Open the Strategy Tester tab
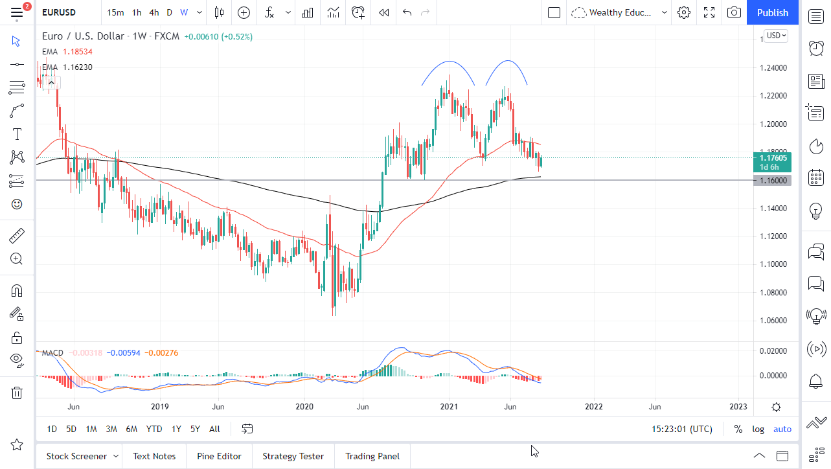Viewport: 831px width, 469px height. coord(293,456)
